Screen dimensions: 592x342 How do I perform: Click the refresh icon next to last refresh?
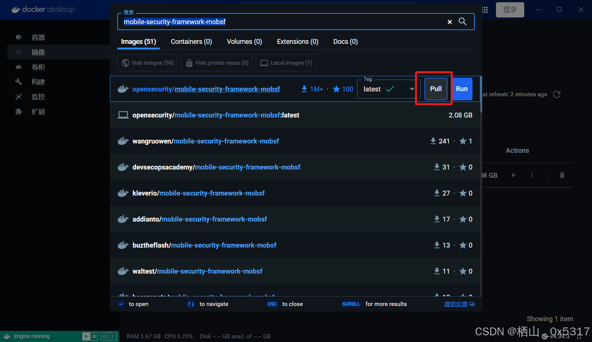click(x=557, y=94)
